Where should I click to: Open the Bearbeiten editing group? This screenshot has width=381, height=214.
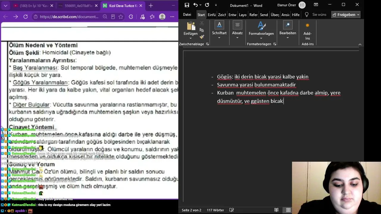pos(288,30)
